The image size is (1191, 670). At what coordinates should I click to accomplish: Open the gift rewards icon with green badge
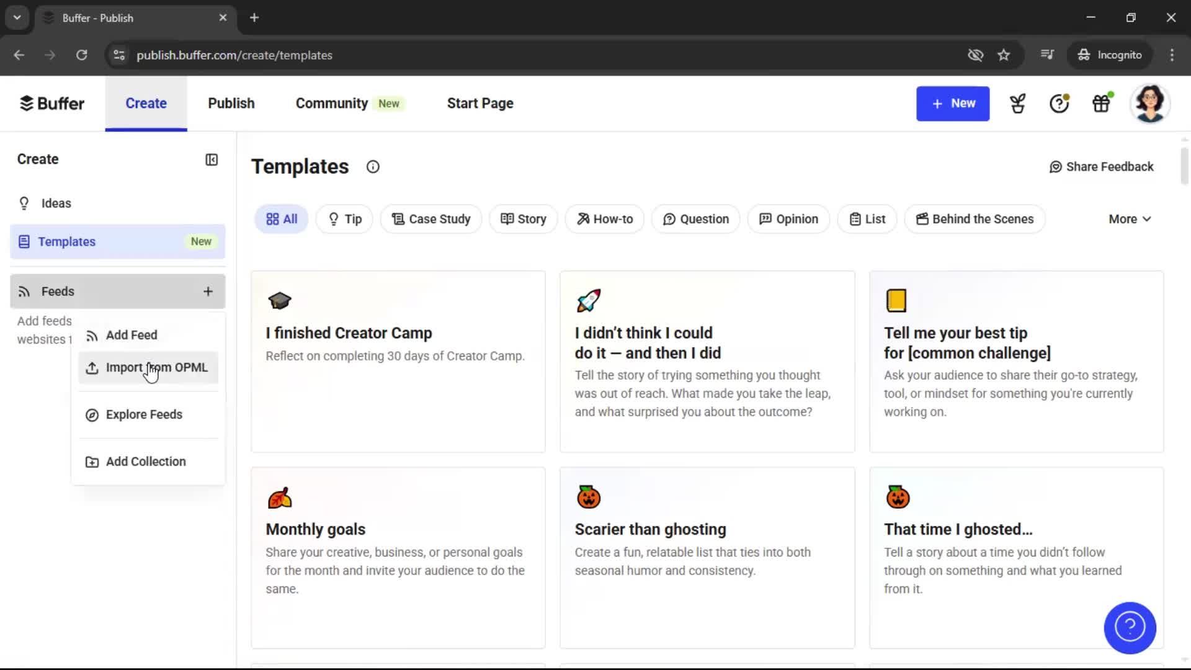1101,104
